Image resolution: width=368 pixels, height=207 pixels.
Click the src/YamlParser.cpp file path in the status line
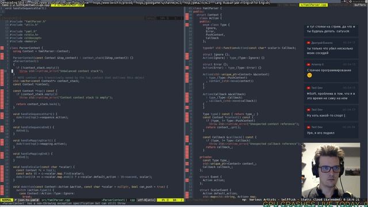click(x=56, y=200)
